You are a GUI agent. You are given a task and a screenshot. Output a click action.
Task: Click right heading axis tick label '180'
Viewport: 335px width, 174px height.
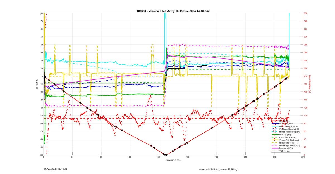coord(306,84)
